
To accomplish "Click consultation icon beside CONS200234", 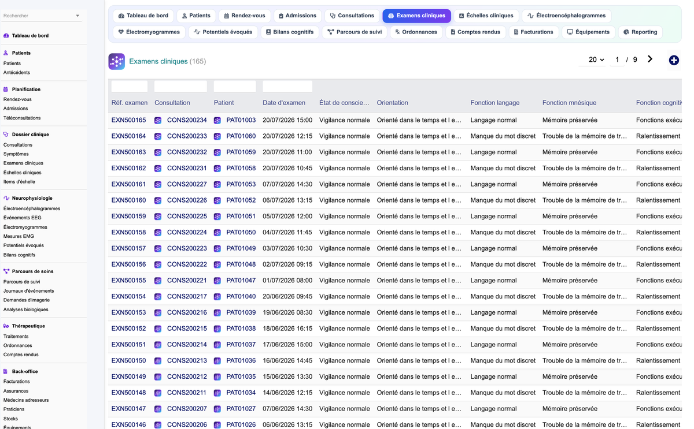I will (158, 120).
